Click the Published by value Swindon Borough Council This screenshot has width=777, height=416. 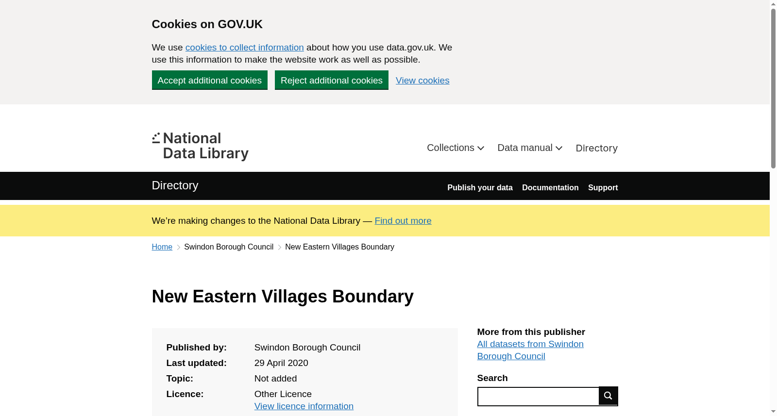(307, 348)
